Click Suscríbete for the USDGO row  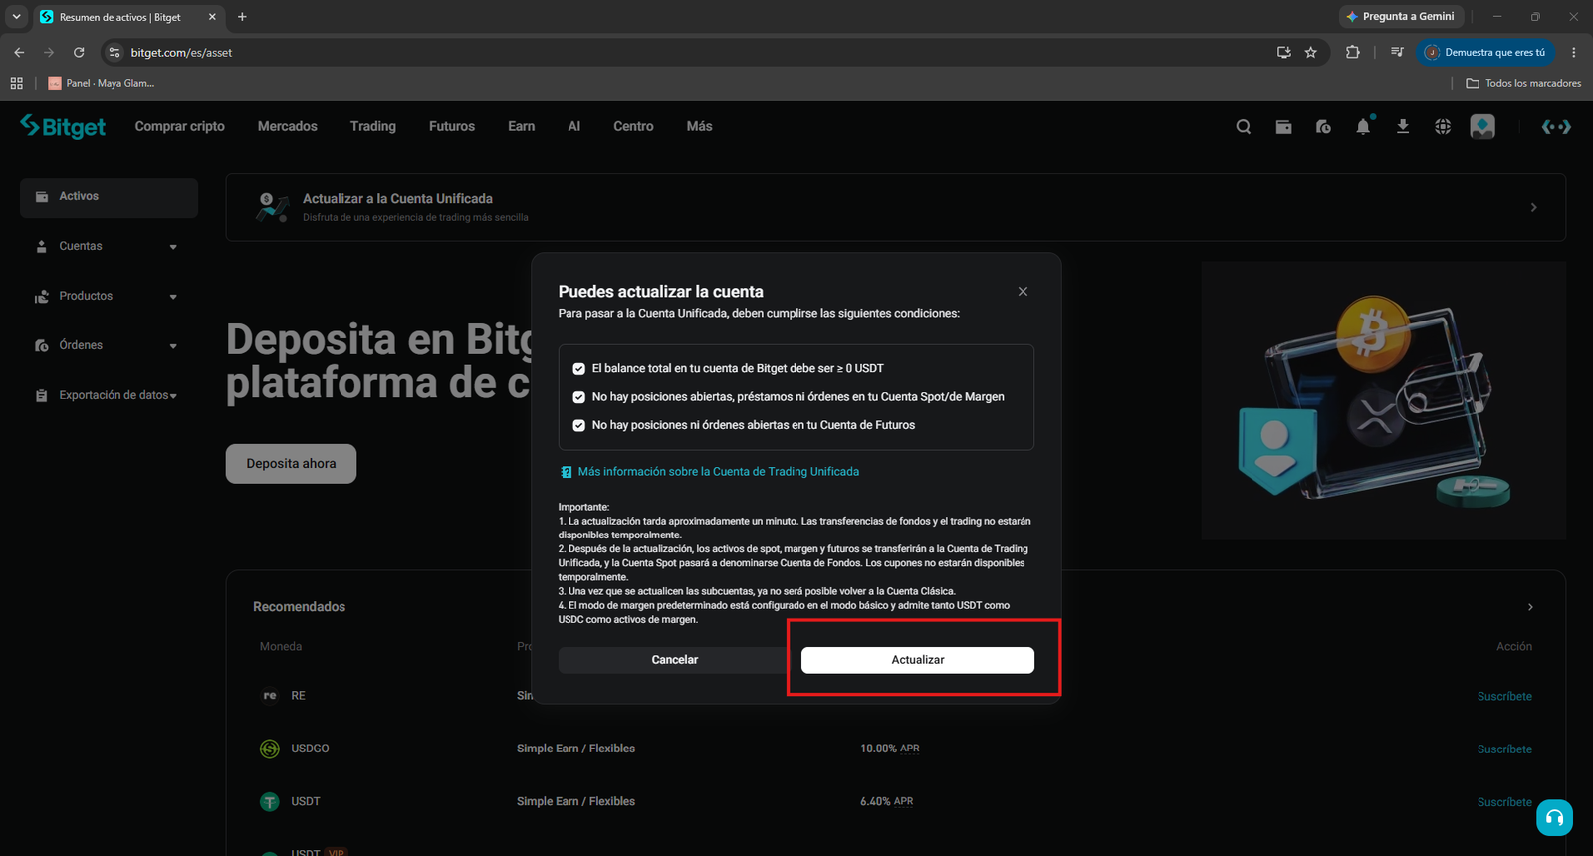[x=1504, y=749]
